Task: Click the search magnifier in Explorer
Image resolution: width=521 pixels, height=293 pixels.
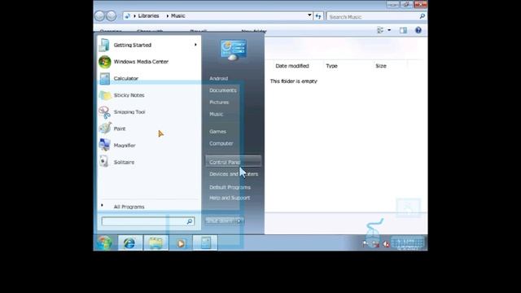Action: [422, 16]
